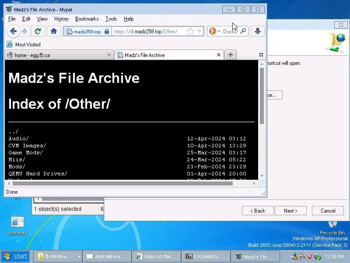This screenshot has height=263, width=350.
Task: Click the Browse button in the wizard
Action: pos(275,95)
